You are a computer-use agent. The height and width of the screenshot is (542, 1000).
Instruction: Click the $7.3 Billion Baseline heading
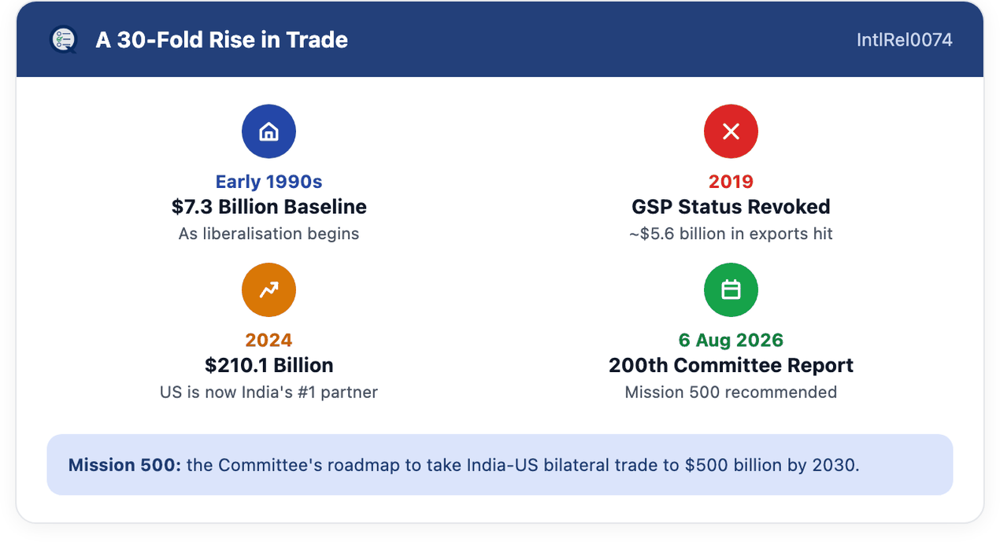(269, 207)
